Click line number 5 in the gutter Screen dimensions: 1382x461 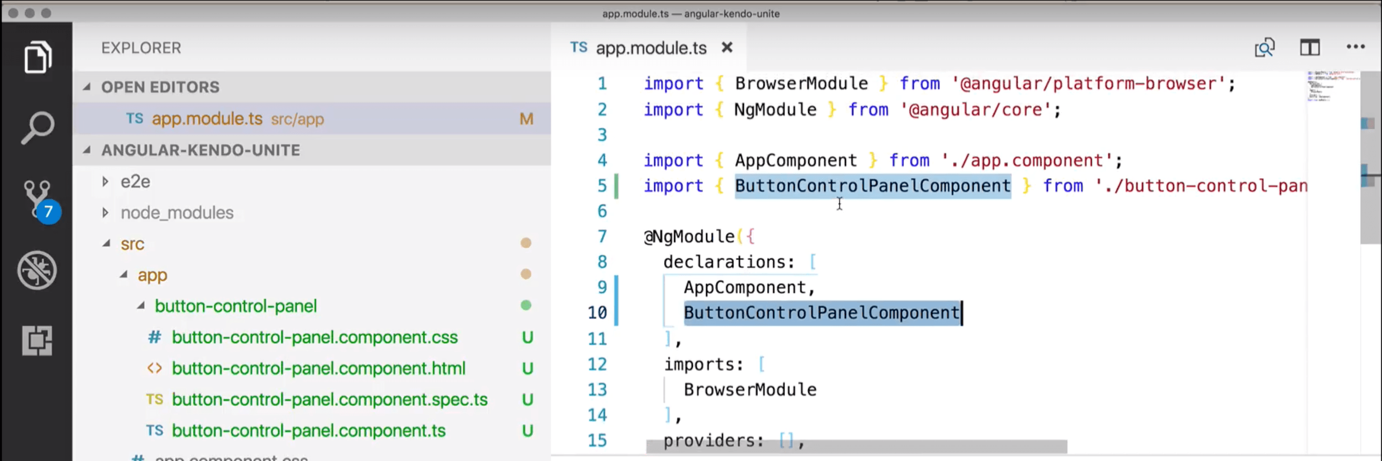[602, 186]
